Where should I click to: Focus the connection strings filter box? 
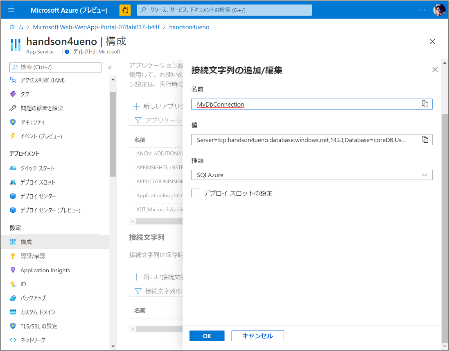[x=156, y=292]
